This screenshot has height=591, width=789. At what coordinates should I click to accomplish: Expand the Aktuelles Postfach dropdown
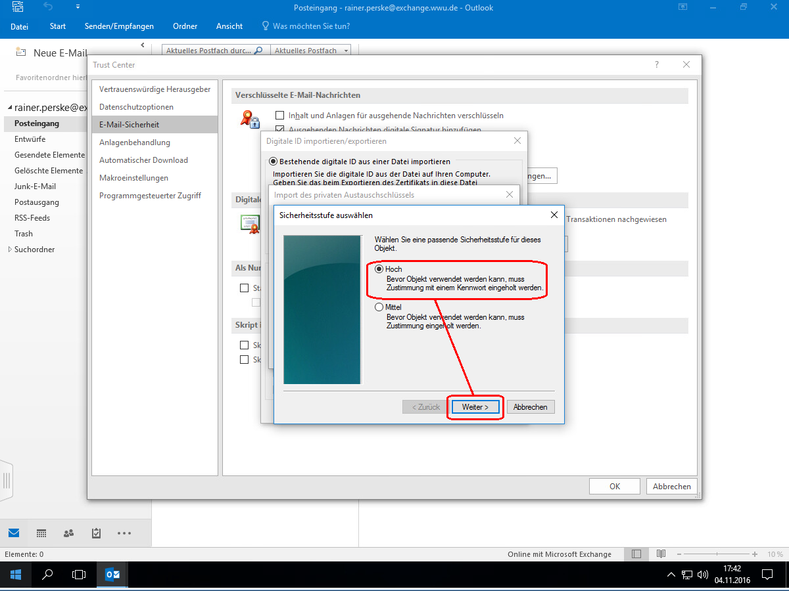tap(347, 51)
